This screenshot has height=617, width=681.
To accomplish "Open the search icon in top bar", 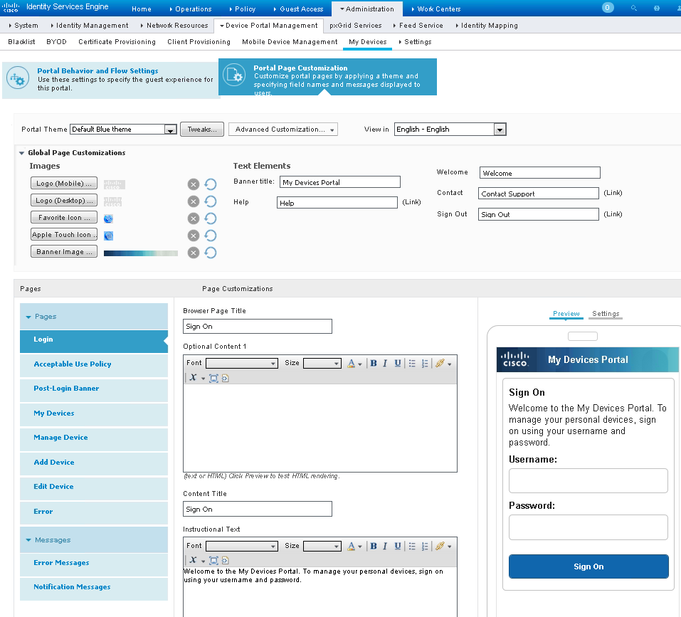I will (x=633, y=8).
